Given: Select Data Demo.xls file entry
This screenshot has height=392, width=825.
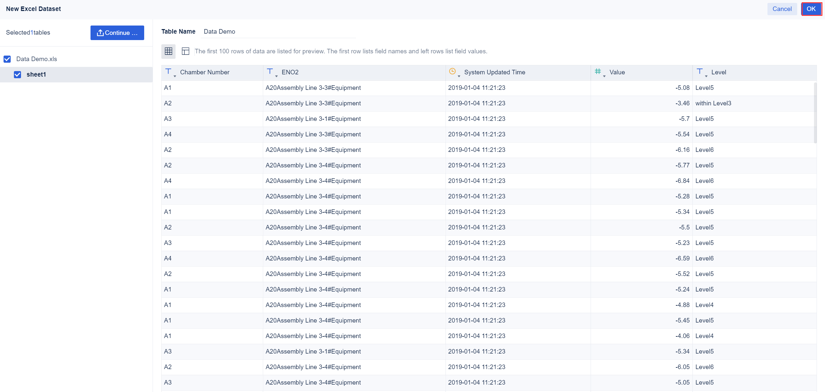Looking at the screenshot, I should (37, 59).
